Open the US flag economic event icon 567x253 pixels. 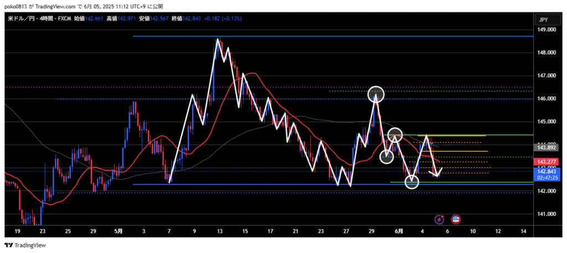(456, 220)
